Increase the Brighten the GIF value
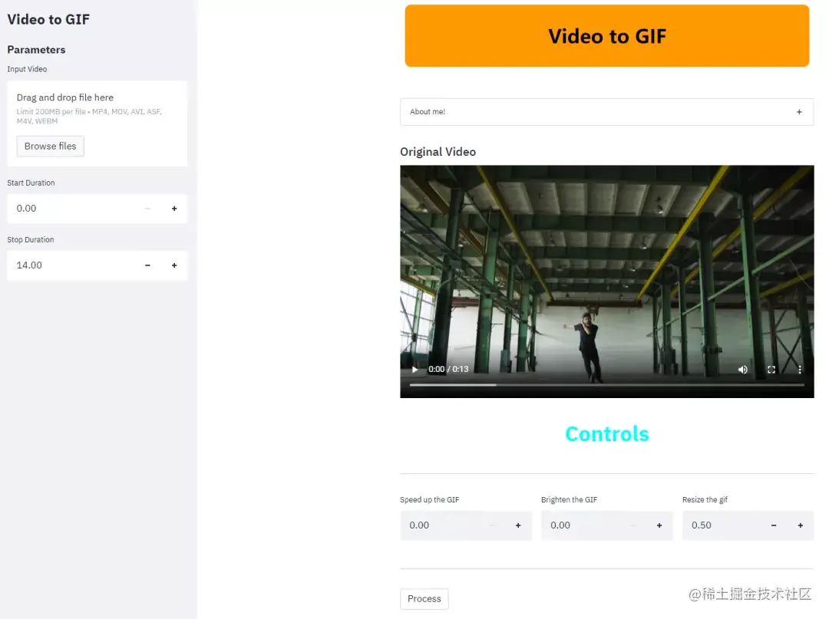The width and height of the screenshot is (829, 619). point(659,525)
